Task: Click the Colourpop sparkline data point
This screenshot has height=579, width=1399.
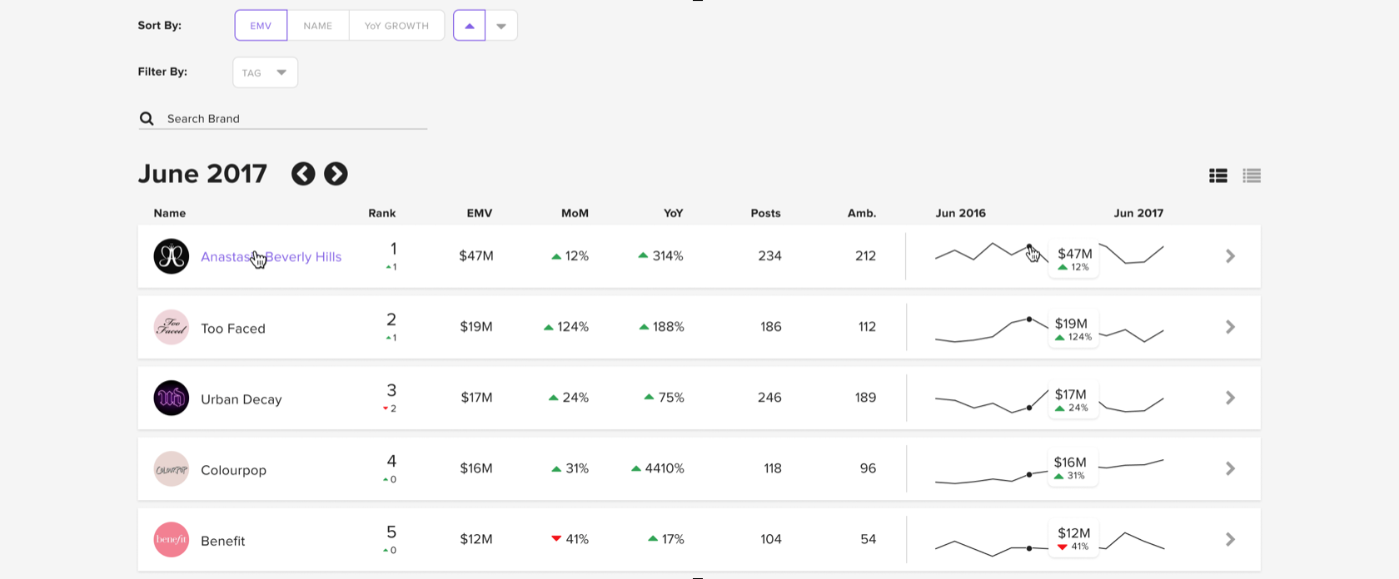Action: (1029, 475)
